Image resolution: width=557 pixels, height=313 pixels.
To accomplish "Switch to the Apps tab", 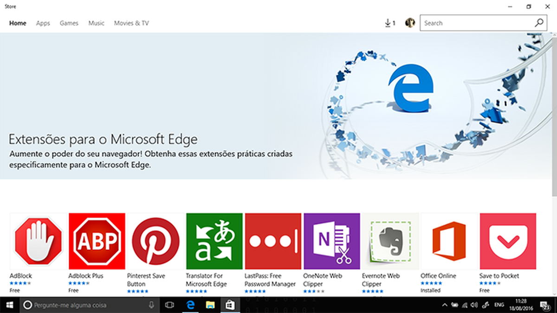I will [43, 23].
